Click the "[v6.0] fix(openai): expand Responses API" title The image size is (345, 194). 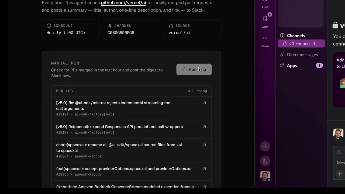(119, 127)
